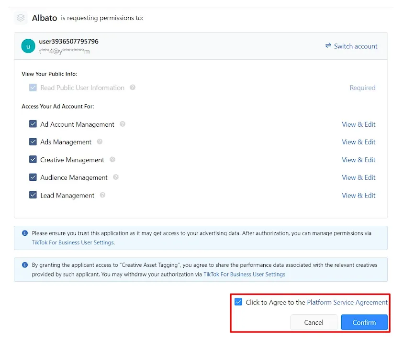Click View & Edit for Creative Management
Screen dimensions: 403x341
coord(358,160)
